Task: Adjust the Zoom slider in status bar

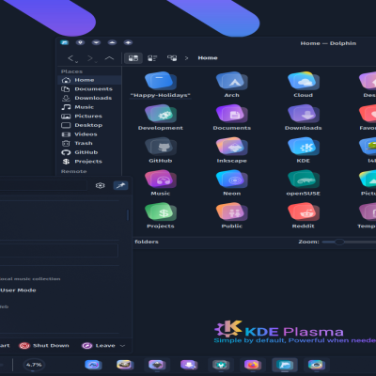Action: coord(338,242)
